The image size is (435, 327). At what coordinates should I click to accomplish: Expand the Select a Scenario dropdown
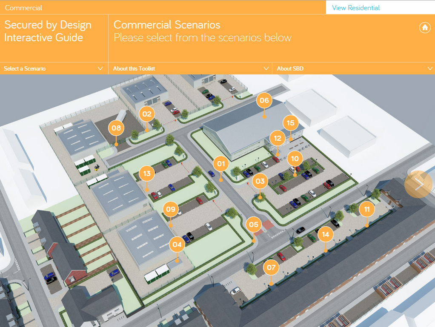[54, 68]
